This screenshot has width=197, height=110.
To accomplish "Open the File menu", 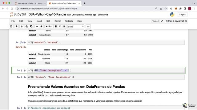I will click(x=13, y=21).
